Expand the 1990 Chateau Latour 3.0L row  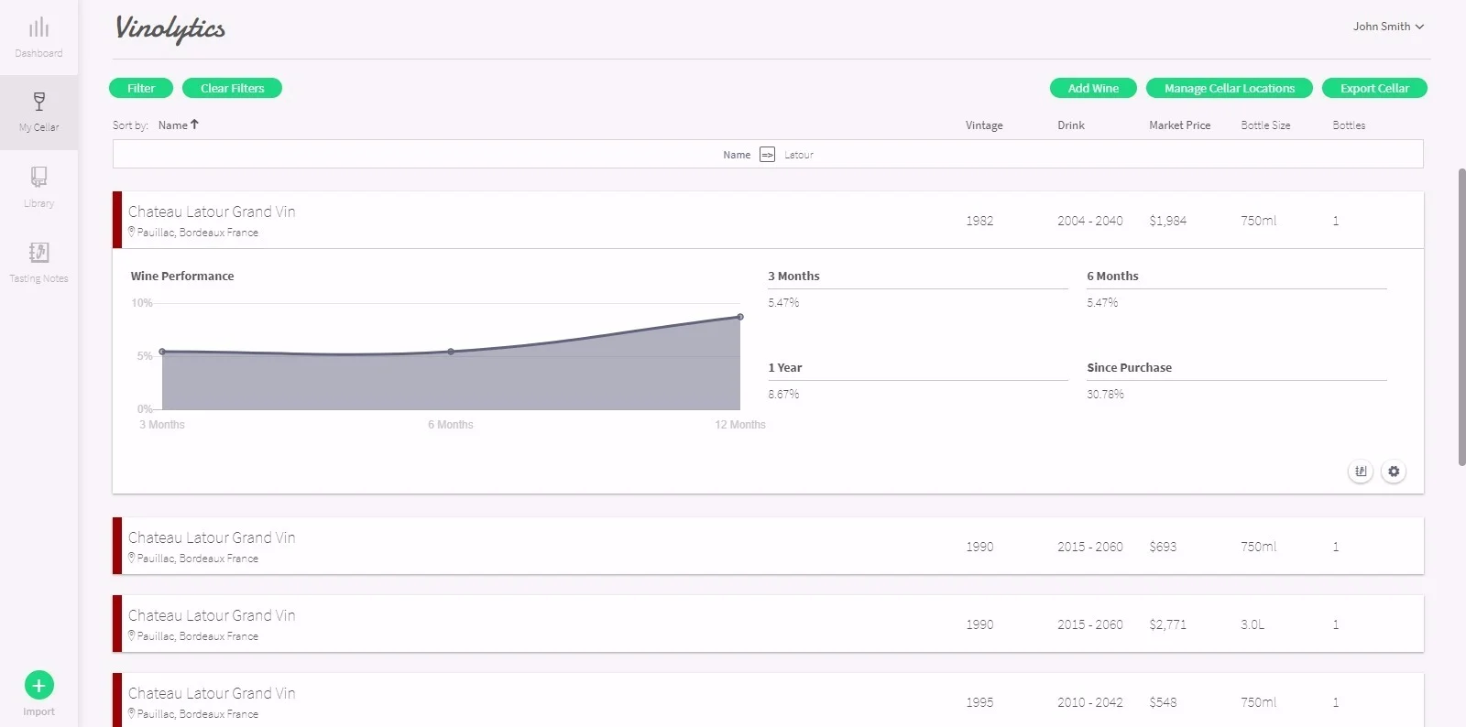click(x=768, y=624)
